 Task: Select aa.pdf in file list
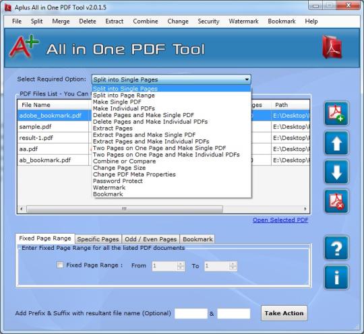[28, 149]
